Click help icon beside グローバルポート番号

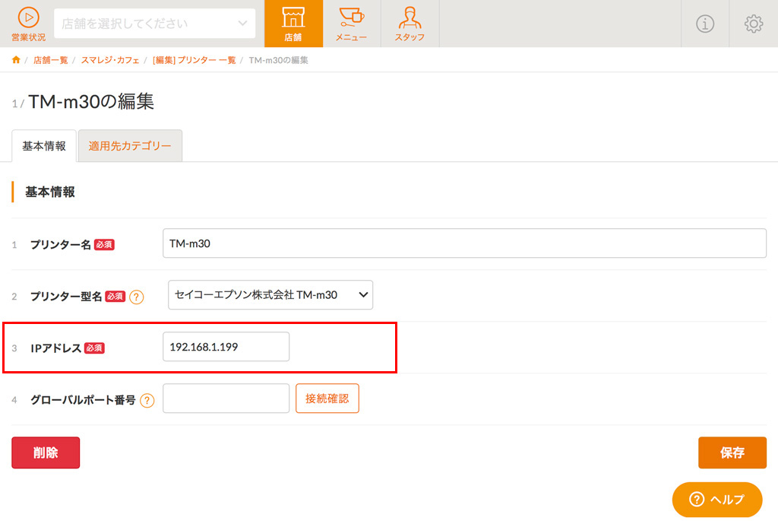pos(147,400)
